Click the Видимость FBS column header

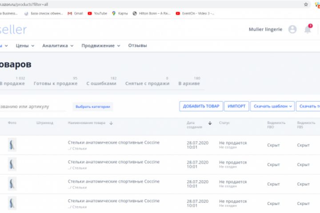306,125
